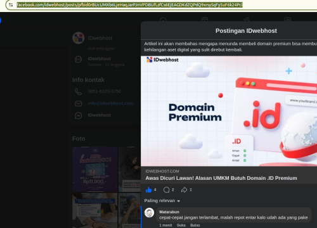Click the phone icon in Info kontak
317x228 pixels.
(79, 91)
